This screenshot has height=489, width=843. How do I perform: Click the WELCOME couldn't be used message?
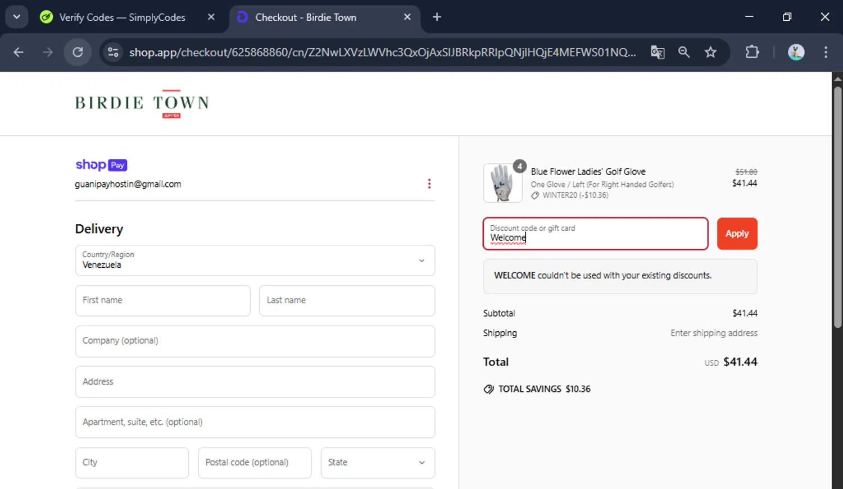tap(602, 276)
